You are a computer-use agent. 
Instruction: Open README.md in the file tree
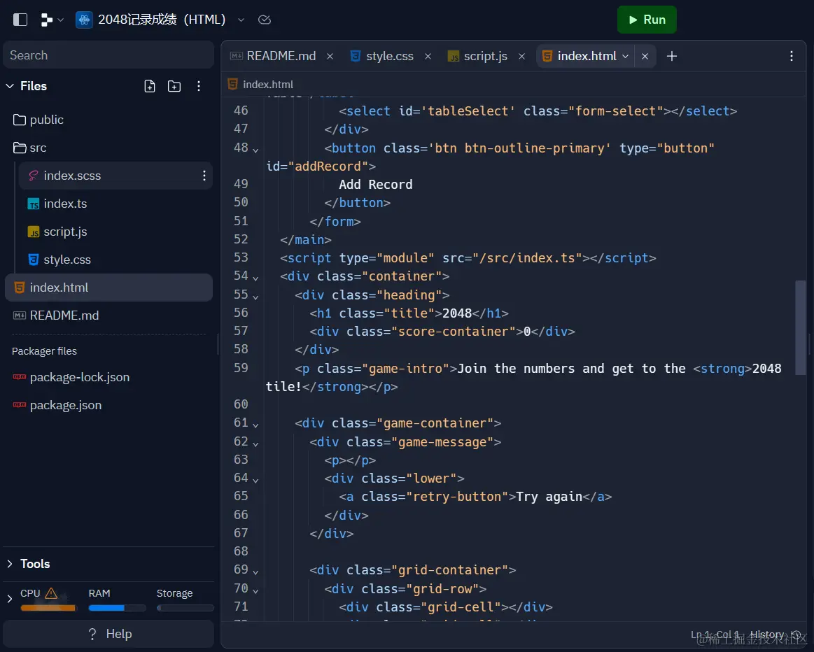(x=108, y=316)
